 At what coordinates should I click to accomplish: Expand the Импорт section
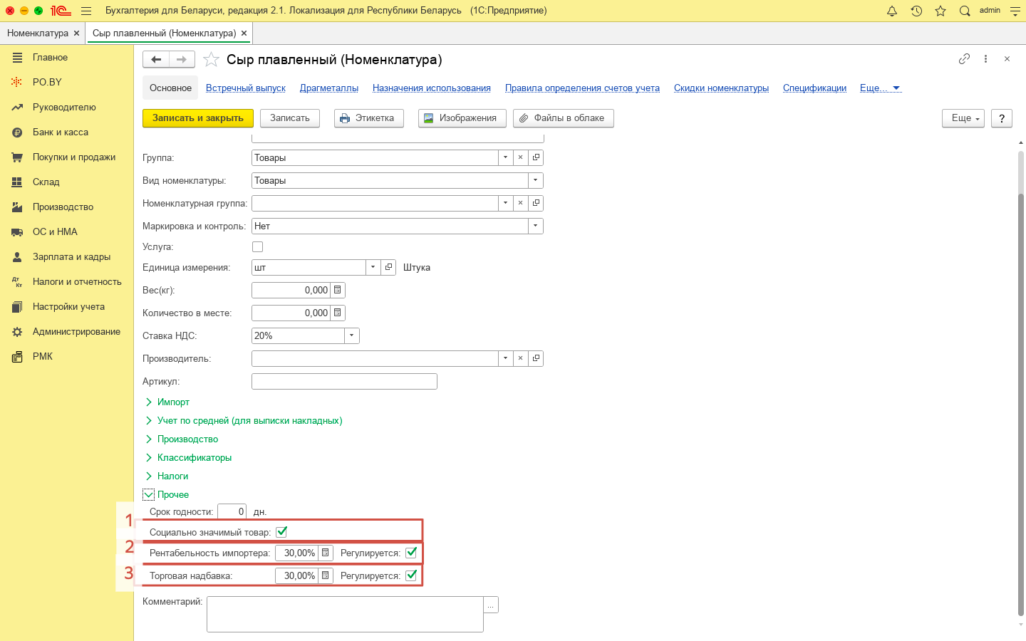[x=173, y=402]
